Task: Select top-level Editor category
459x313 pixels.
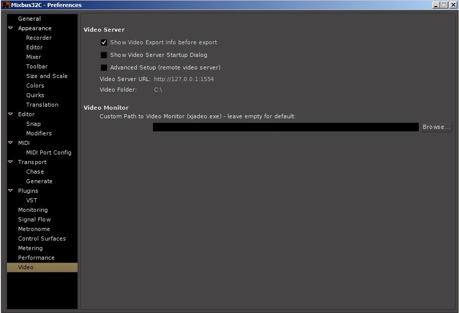Action: tap(26, 115)
